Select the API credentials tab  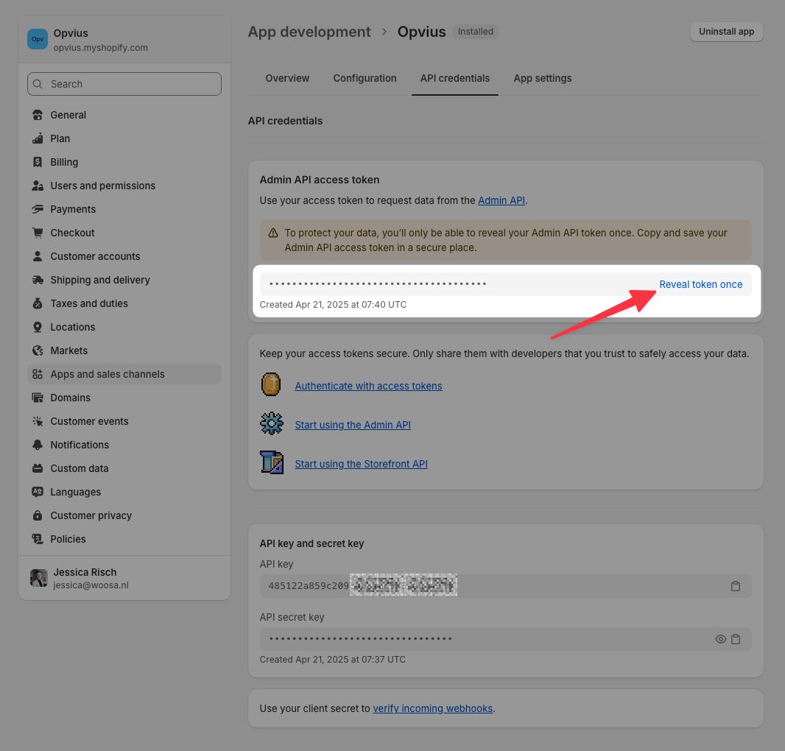[x=455, y=78]
